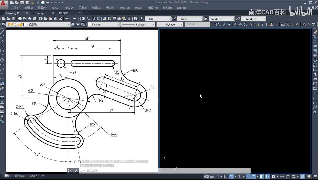Click the Cut scissors icon in standard toolbar
This screenshot has width=318, height=180.
point(41,19)
